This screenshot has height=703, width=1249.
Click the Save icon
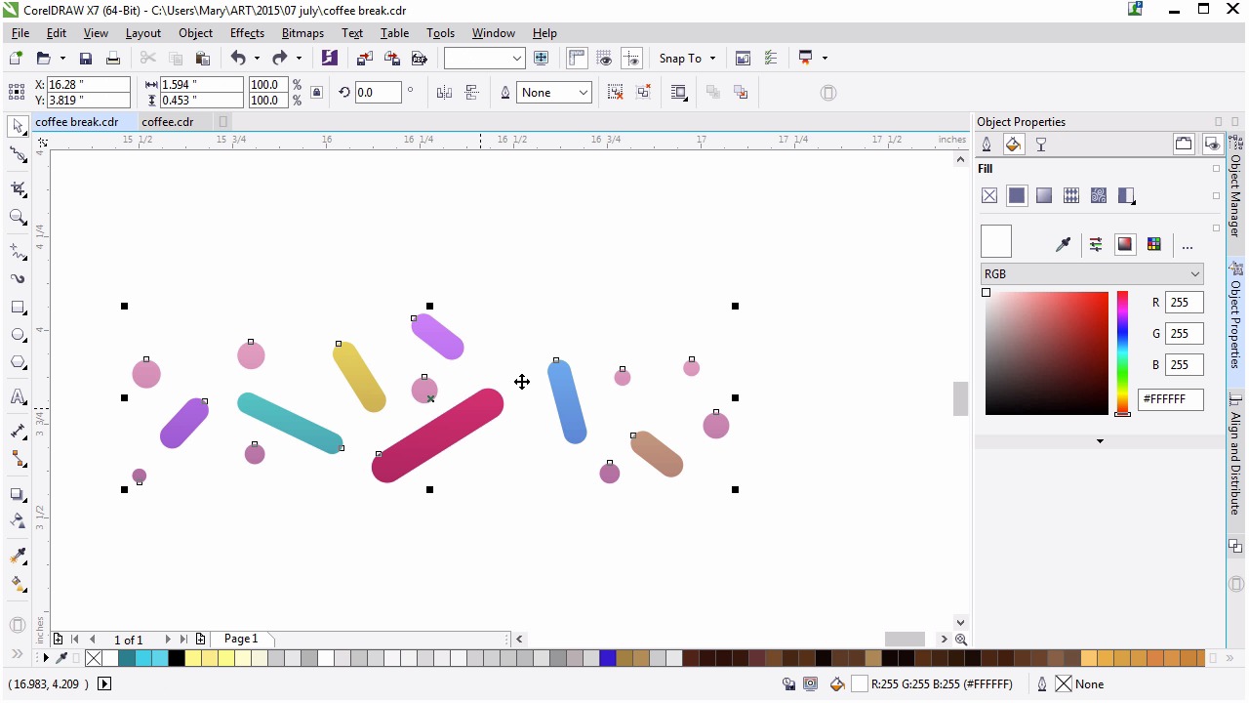coord(86,59)
